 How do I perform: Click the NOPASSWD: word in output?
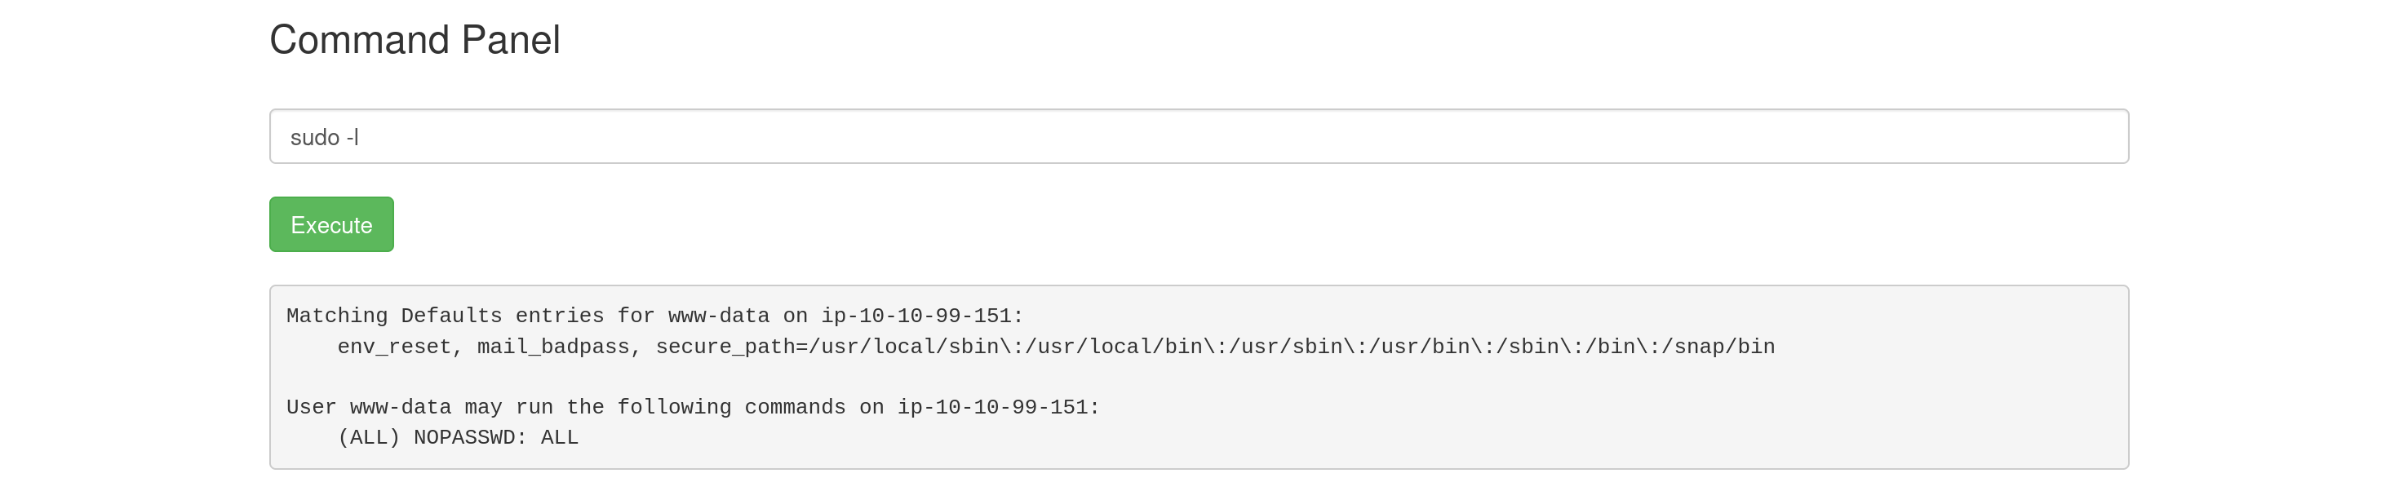tap(470, 437)
